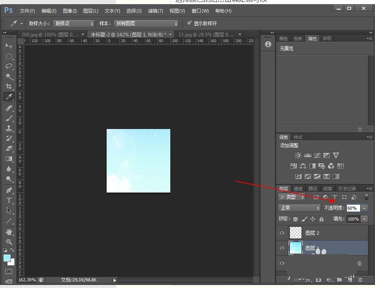
Task: Activate the Hand tool
Action: click(x=9, y=231)
